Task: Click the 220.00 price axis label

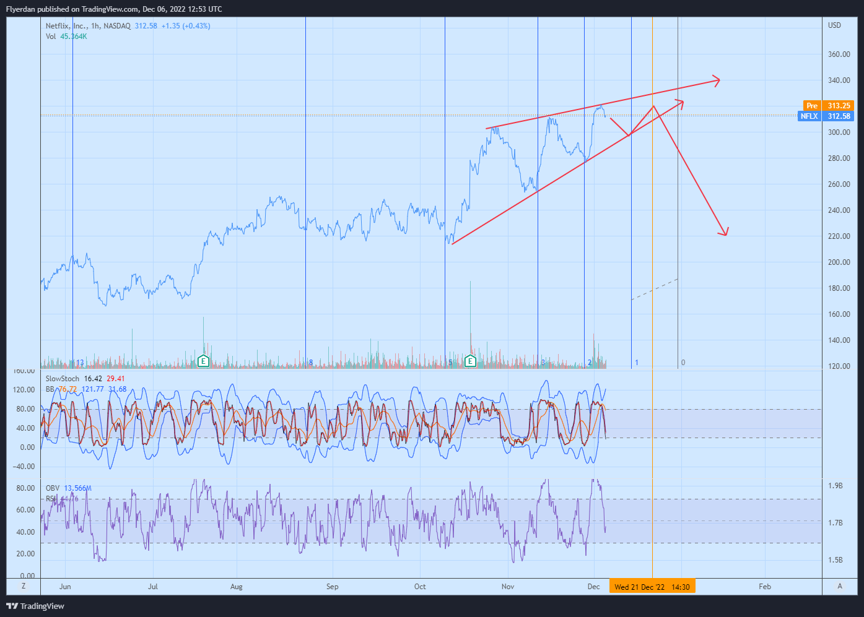Action: 839,236
